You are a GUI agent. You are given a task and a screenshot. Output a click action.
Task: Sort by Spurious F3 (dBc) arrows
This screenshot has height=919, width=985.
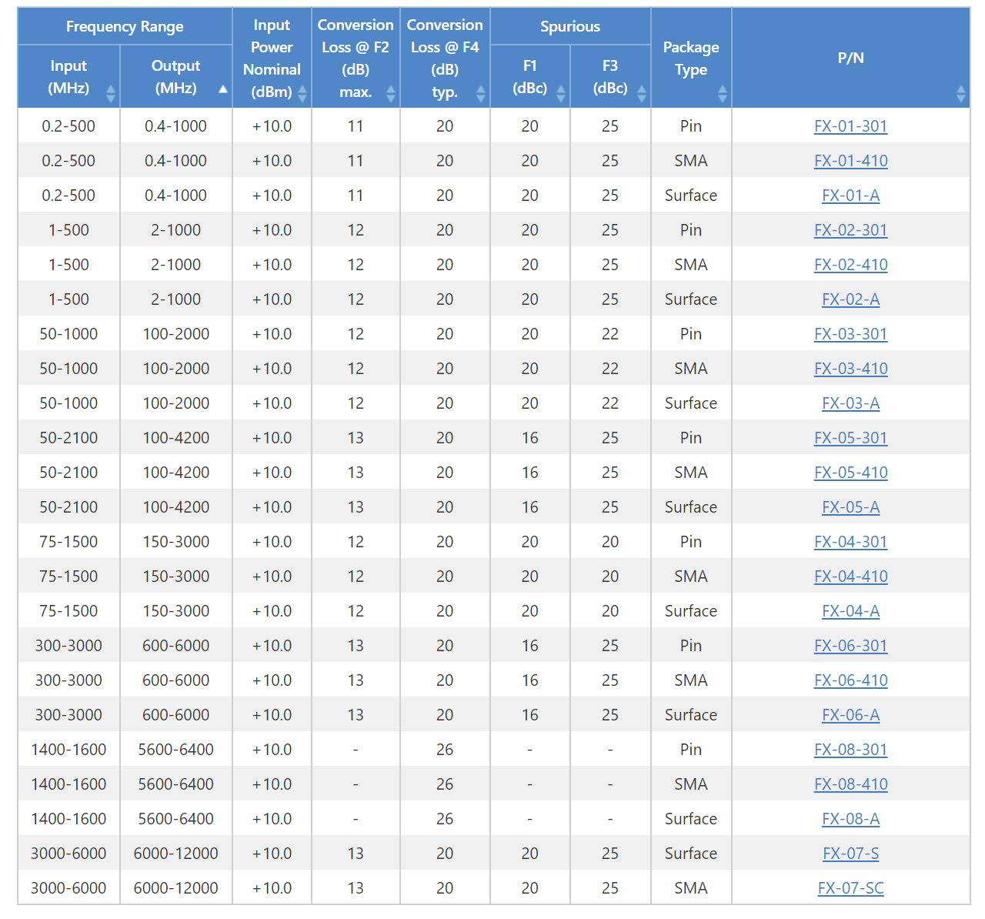pos(642,94)
